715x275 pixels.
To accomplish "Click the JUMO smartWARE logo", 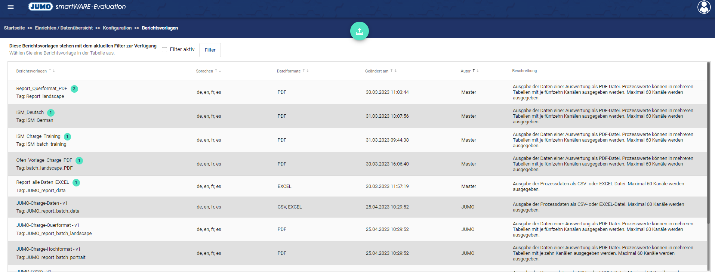I will coord(77,7).
